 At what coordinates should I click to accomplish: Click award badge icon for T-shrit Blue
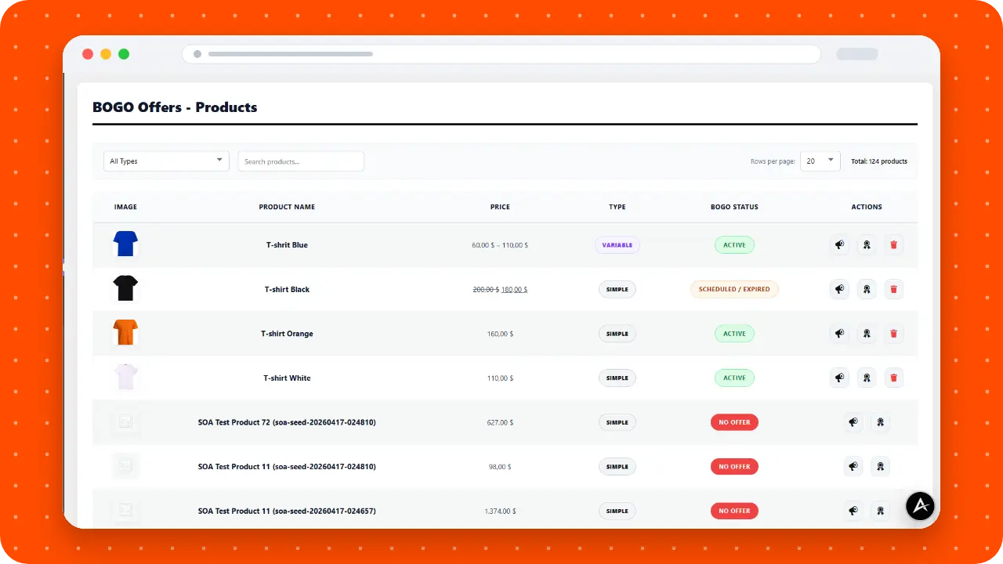tap(867, 245)
